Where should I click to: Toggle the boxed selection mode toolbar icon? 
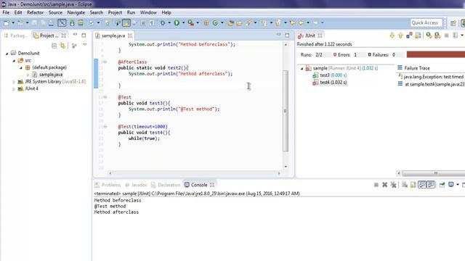pyautogui.click(x=62, y=22)
